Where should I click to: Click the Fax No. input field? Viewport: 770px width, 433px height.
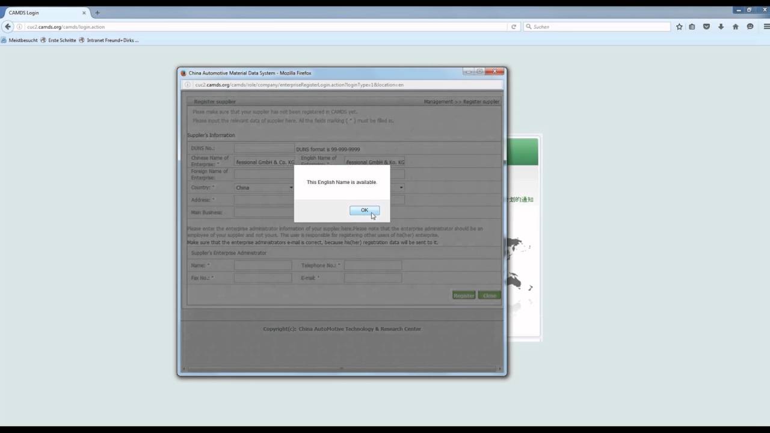pos(263,278)
